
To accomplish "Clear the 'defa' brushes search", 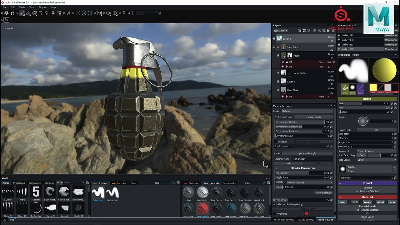I will (x=174, y=183).
